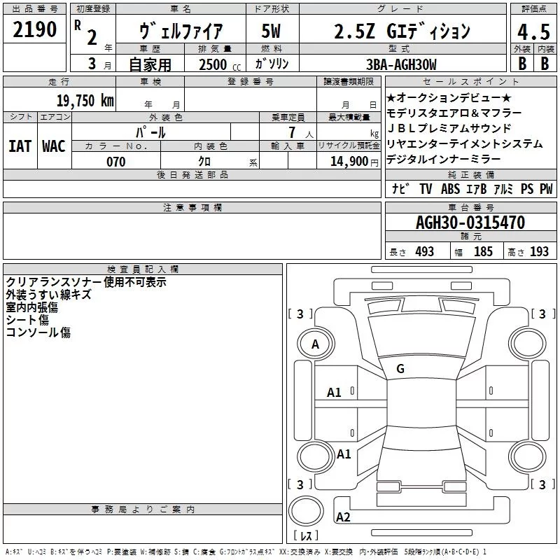Click color number 070
Screen dimensions: 560x560
click(116, 162)
